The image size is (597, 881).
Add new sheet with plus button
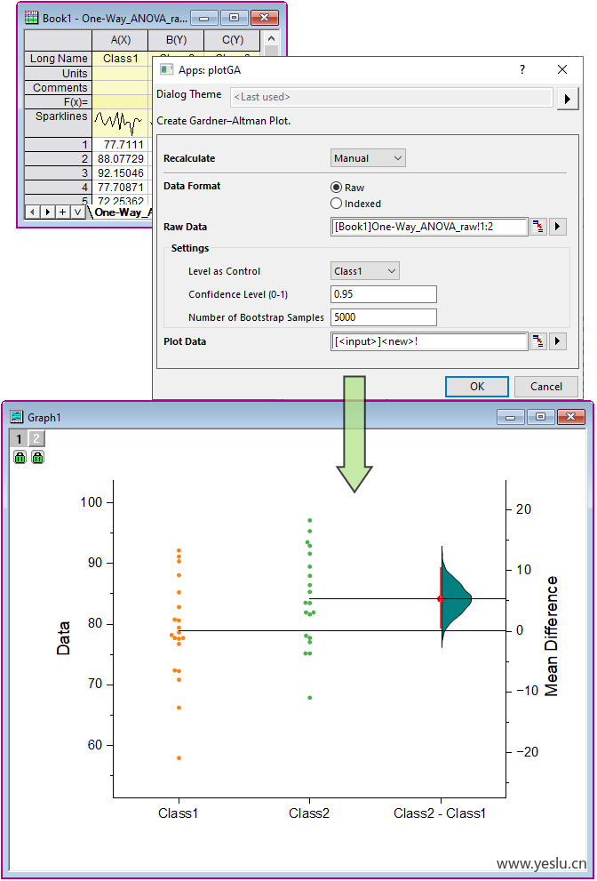(x=62, y=212)
